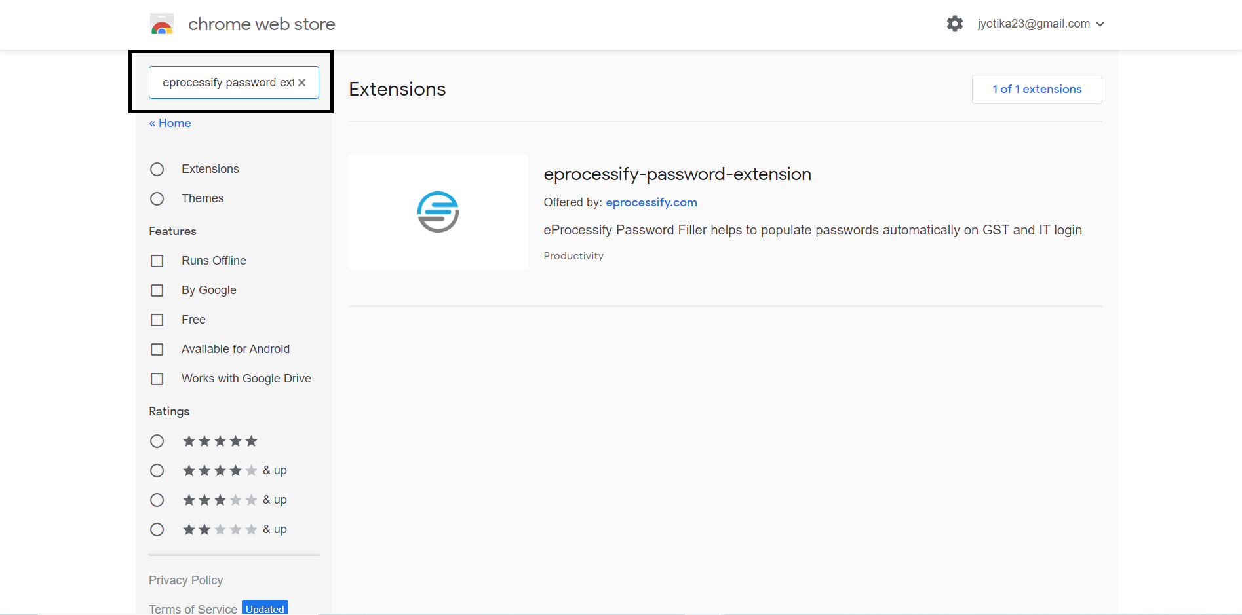
Task: Visit the eprocessify.com publisher link
Action: (651, 202)
